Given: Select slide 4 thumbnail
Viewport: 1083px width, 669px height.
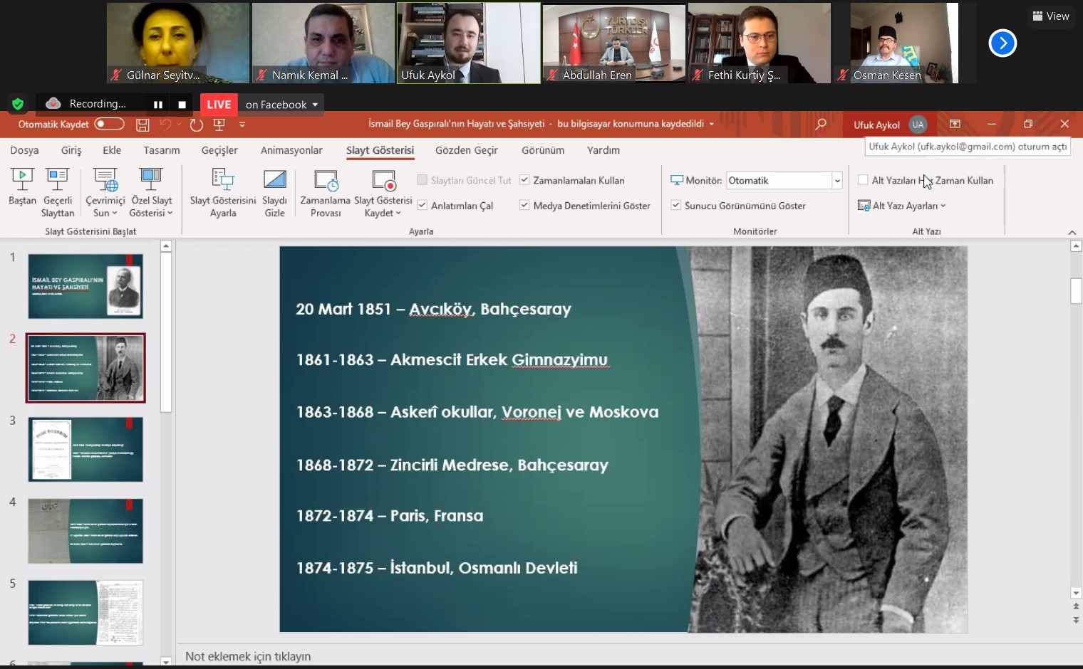Looking at the screenshot, I should (x=85, y=531).
